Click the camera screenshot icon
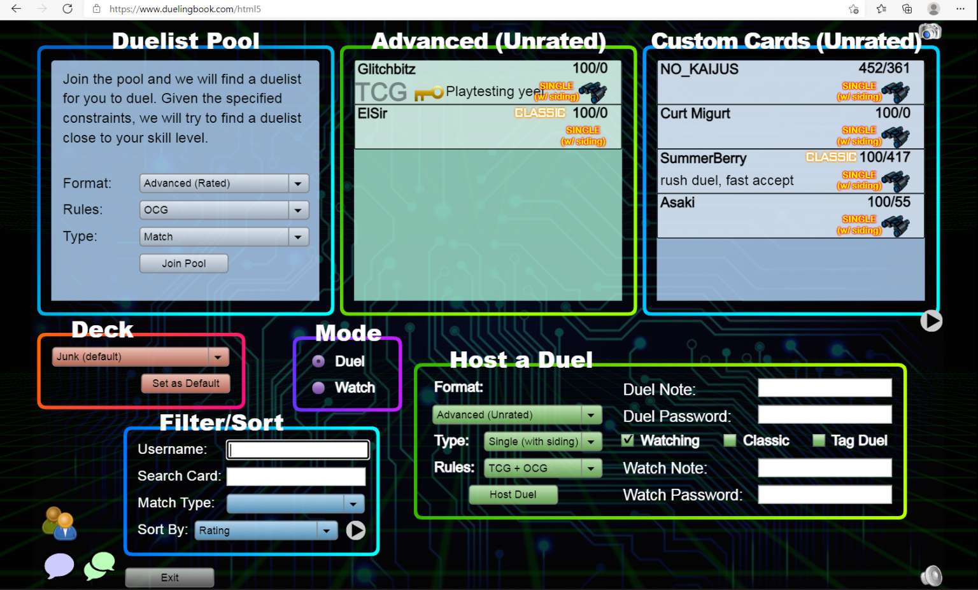Image resolution: width=978 pixels, height=590 pixels. 930,32
